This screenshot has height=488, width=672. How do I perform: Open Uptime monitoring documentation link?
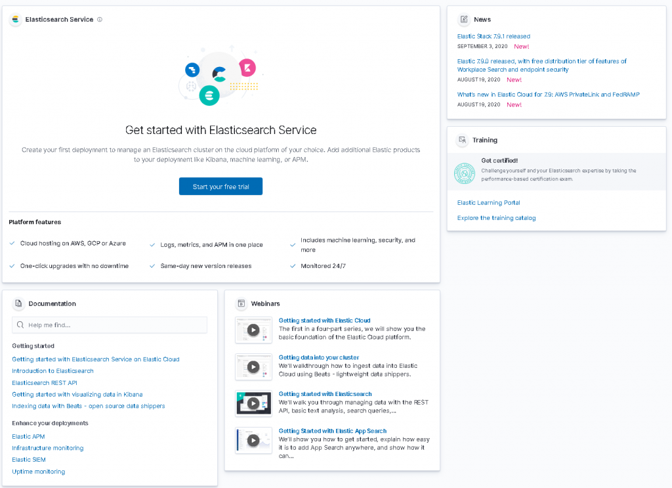click(39, 472)
